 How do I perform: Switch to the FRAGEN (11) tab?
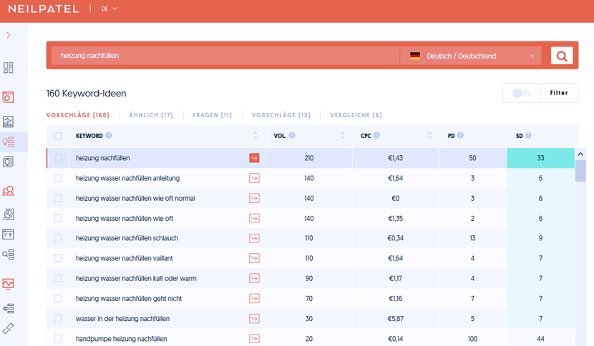212,115
